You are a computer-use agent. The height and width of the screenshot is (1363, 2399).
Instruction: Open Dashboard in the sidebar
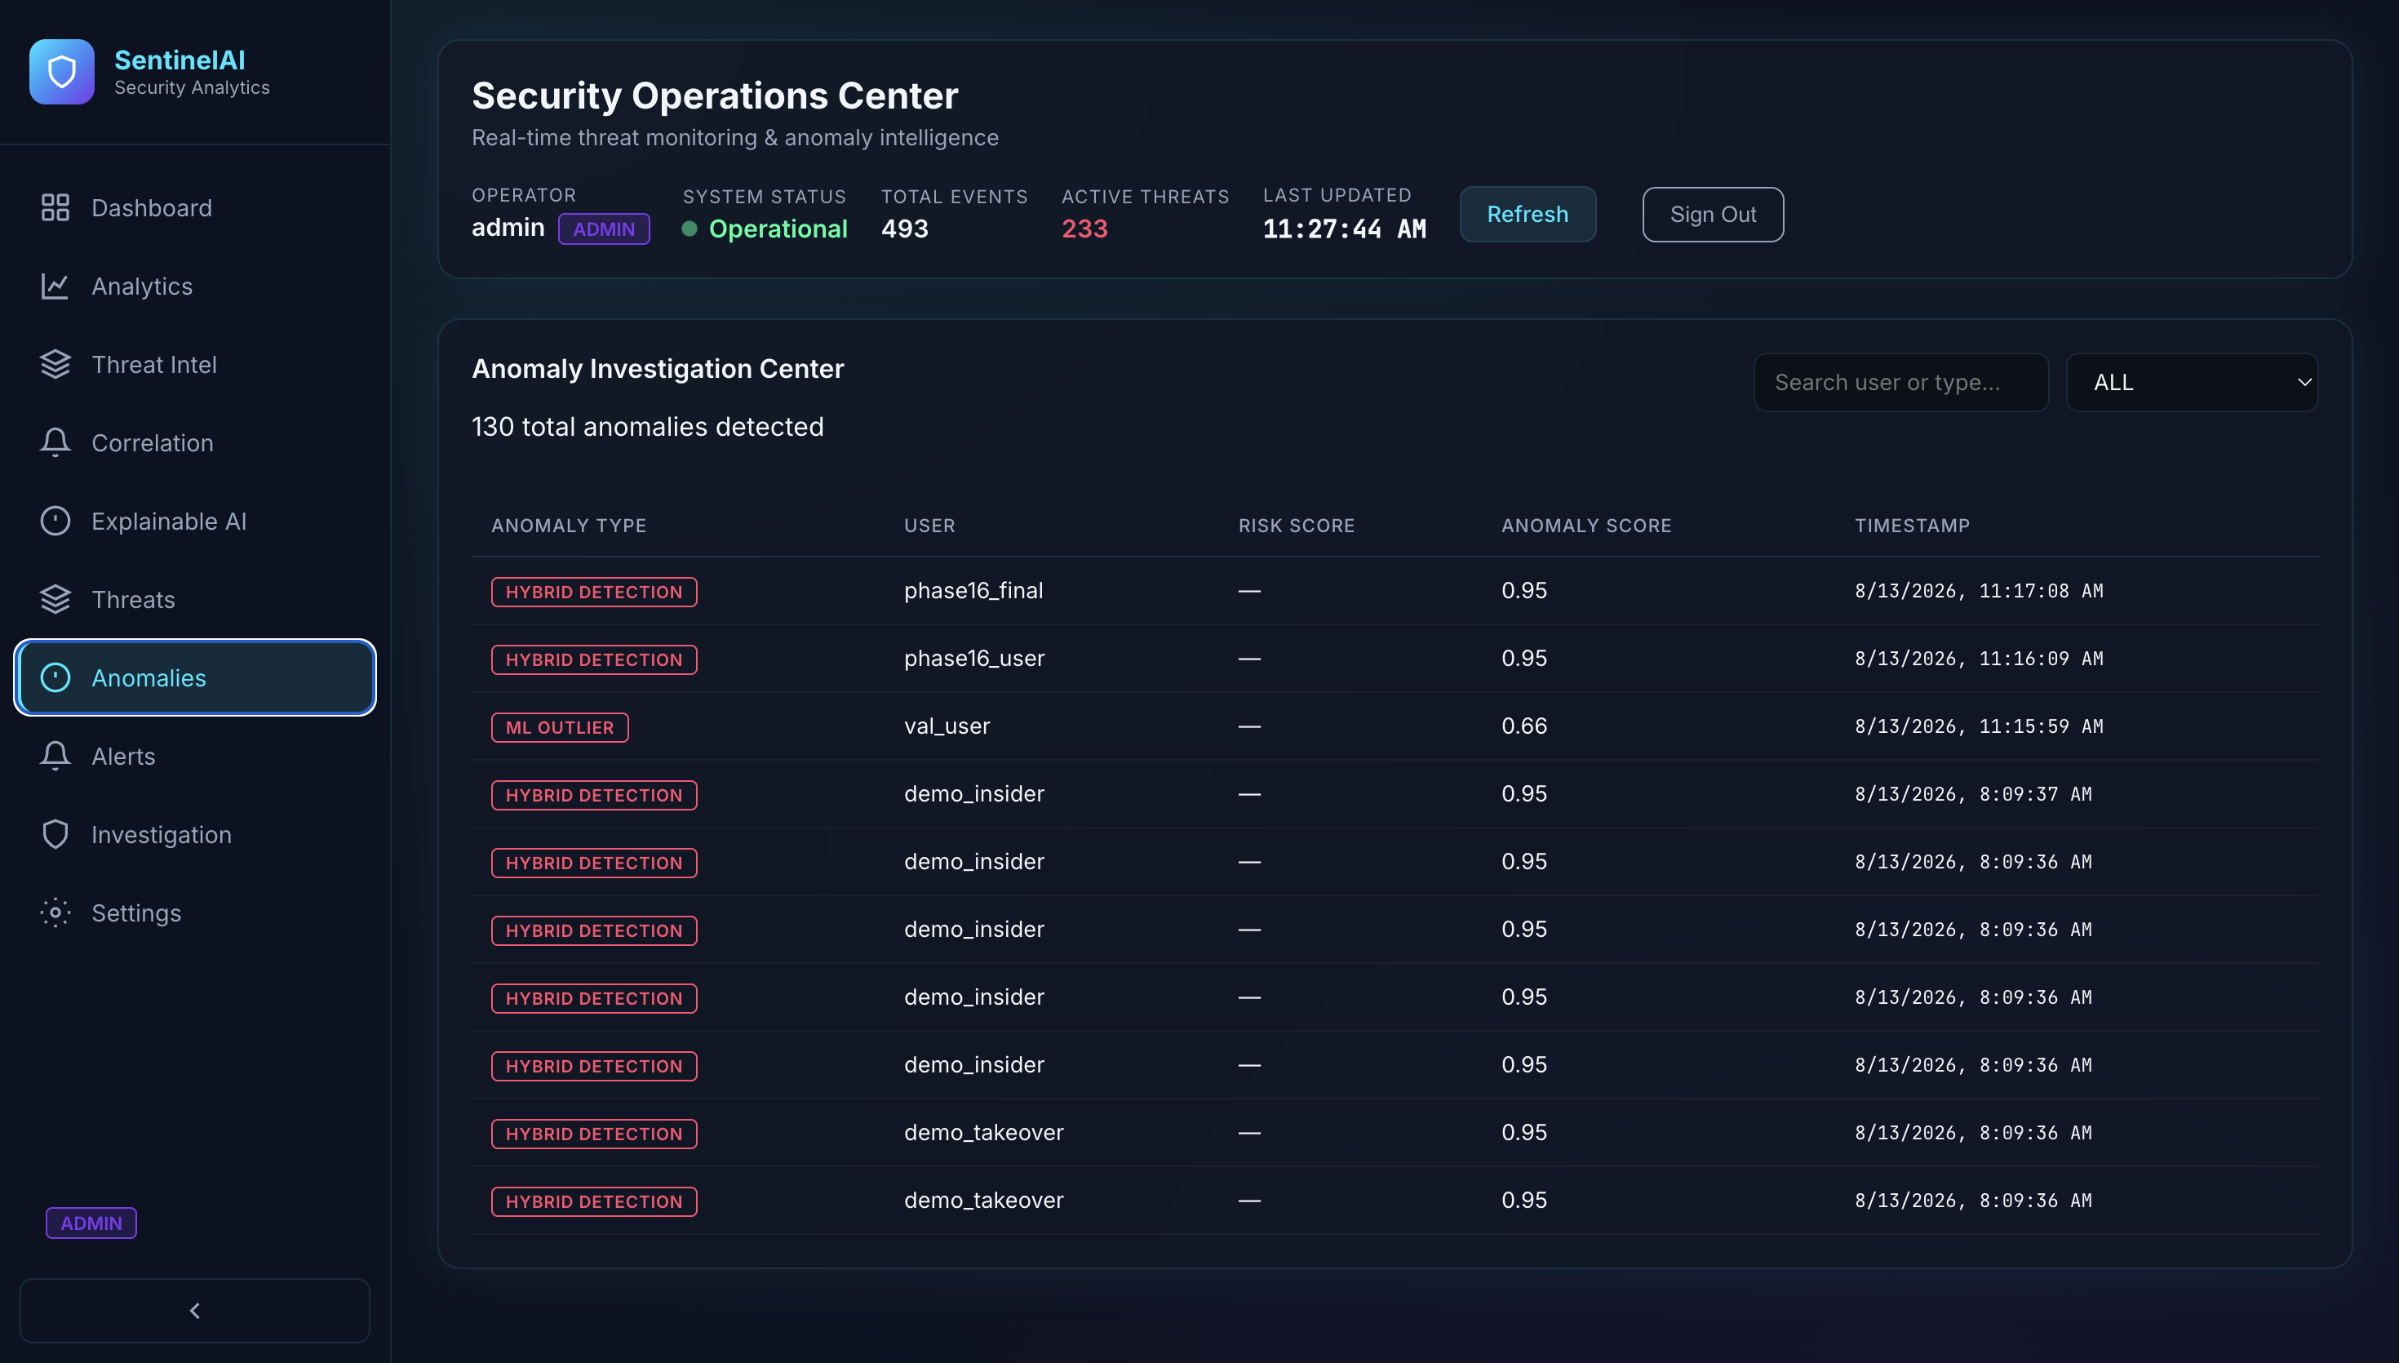[x=195, y=208]
